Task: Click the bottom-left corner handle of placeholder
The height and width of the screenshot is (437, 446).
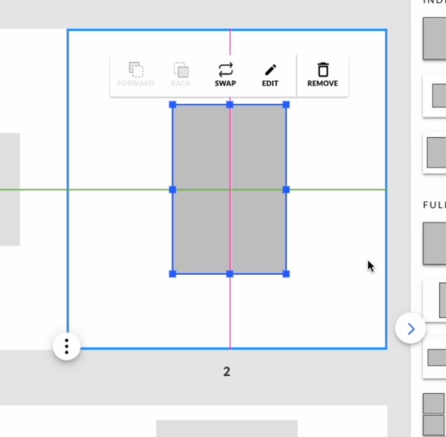Action: (173, 274)
